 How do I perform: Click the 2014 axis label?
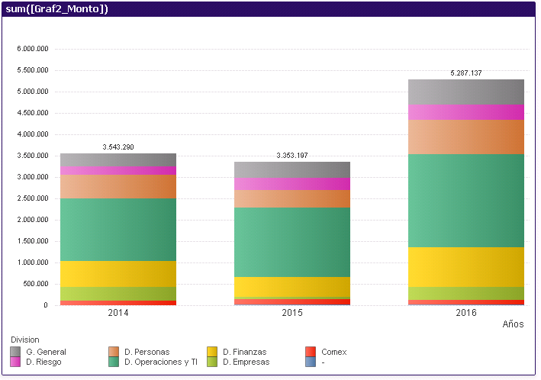(118, 313)
